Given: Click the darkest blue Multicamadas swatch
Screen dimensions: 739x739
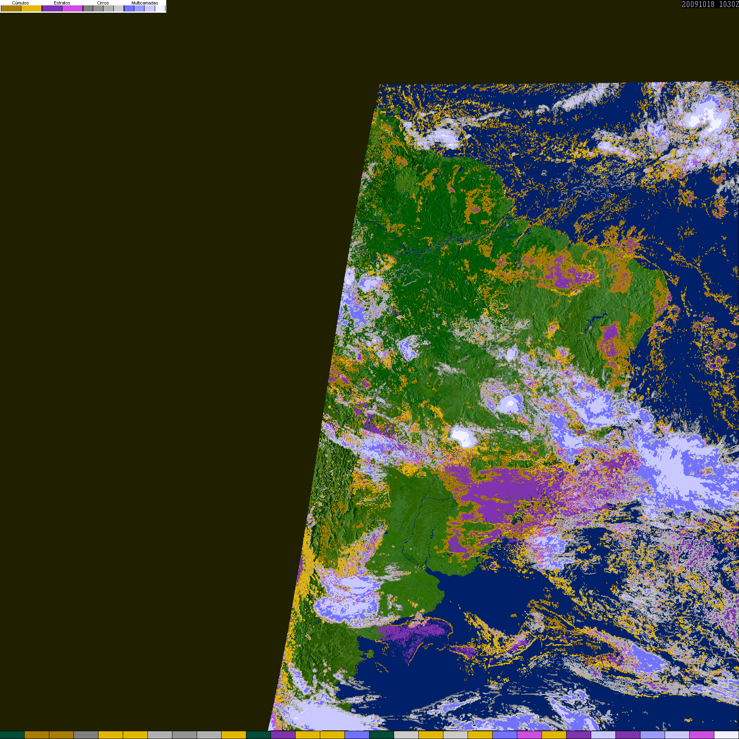Looking at the screenshot, I should pos(129,8).
